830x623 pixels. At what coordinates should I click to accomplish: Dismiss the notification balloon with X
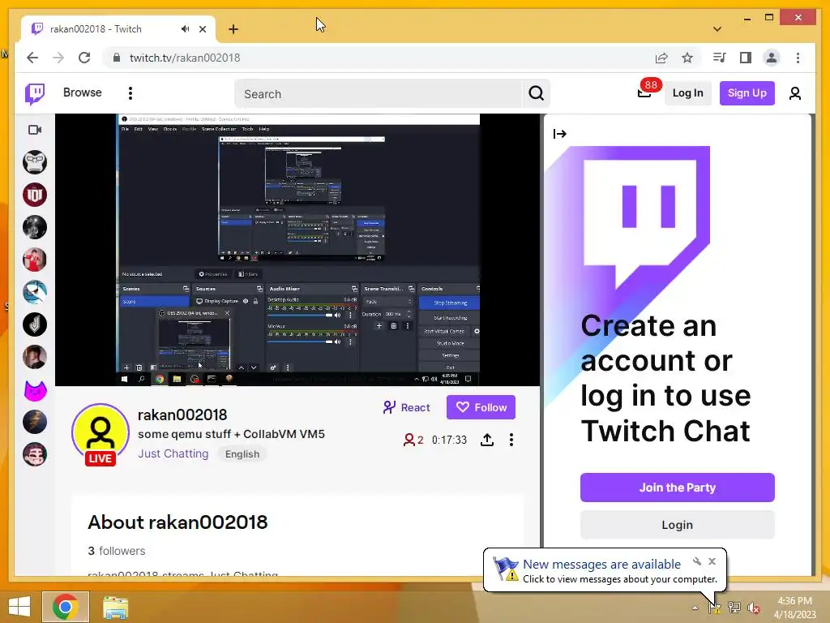[x=712, y=561]
